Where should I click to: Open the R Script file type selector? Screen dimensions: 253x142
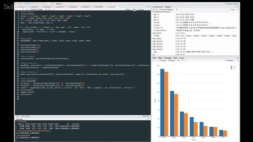tap(146, 116)
